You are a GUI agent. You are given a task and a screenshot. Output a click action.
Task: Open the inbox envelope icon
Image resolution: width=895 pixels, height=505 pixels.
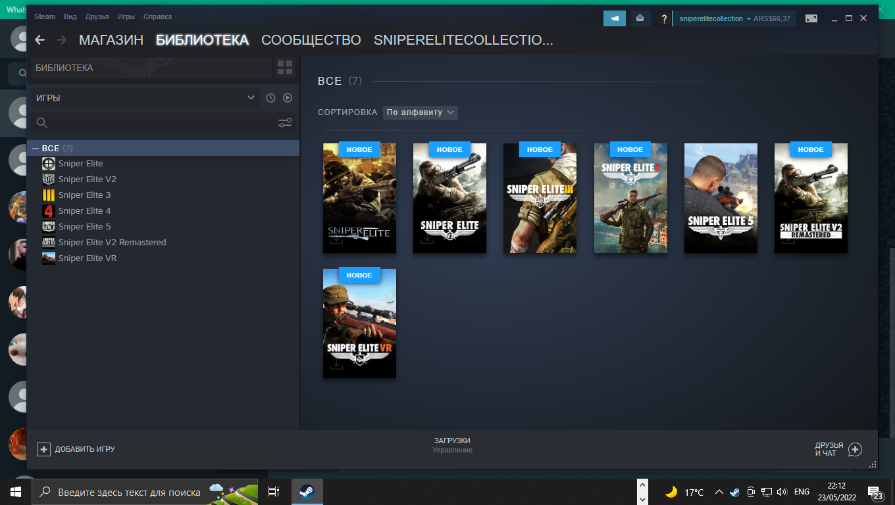click(x=640, y=18)
